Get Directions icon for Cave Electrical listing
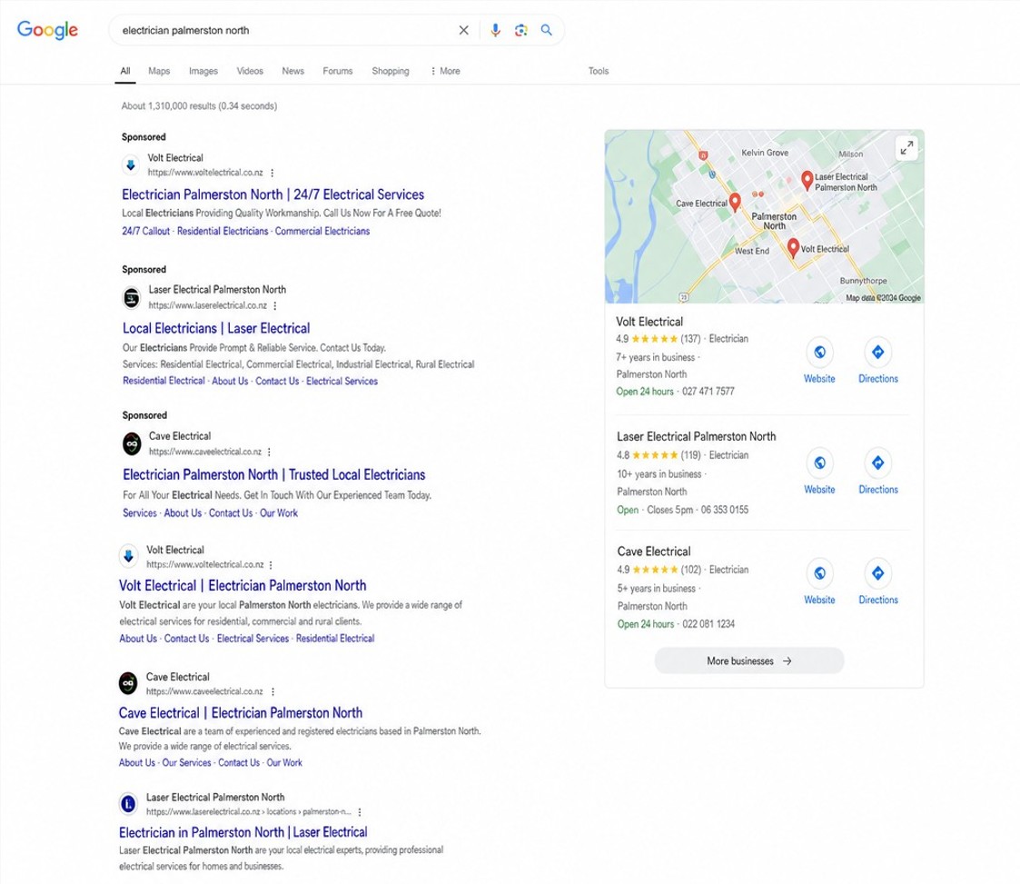Screen dimensions: 1020x884 pyautogui.click(x=877, y=573)
